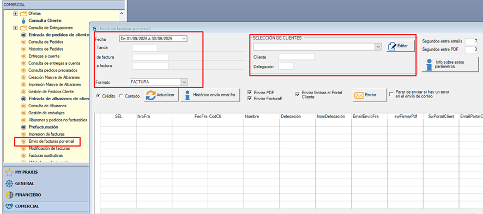Expand the Consulta de Delegaciones tree node
Screen dimensions: 483x214
coord(15,28)
